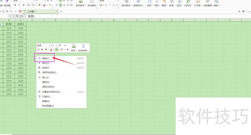Image resolution: width=251 pixels, height=135 pixels.
Task: Increase font size in mini toolbar
Action: pos(60,46)
